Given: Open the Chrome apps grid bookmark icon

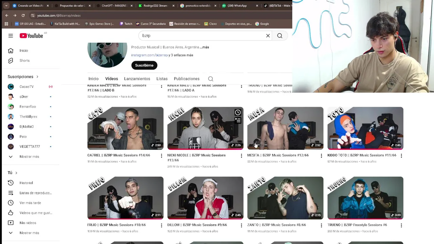Looking at the screenshot, I should (x=6, y=24).
